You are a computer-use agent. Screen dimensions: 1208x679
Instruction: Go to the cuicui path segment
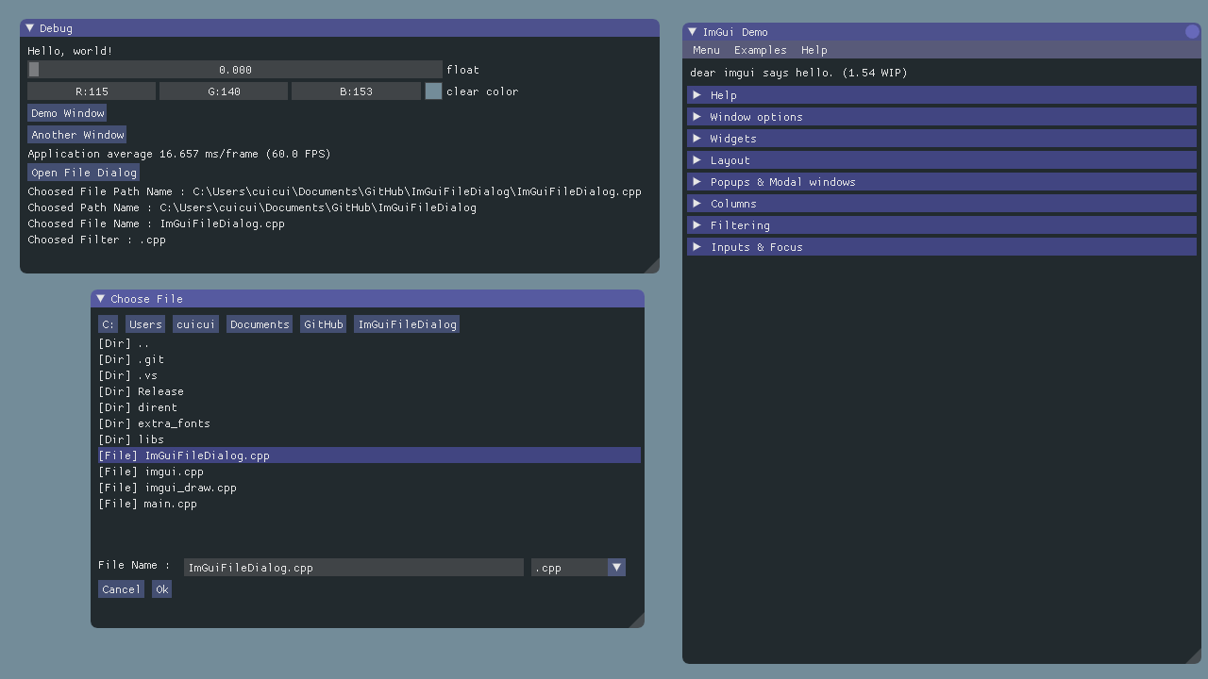(196, 324)
